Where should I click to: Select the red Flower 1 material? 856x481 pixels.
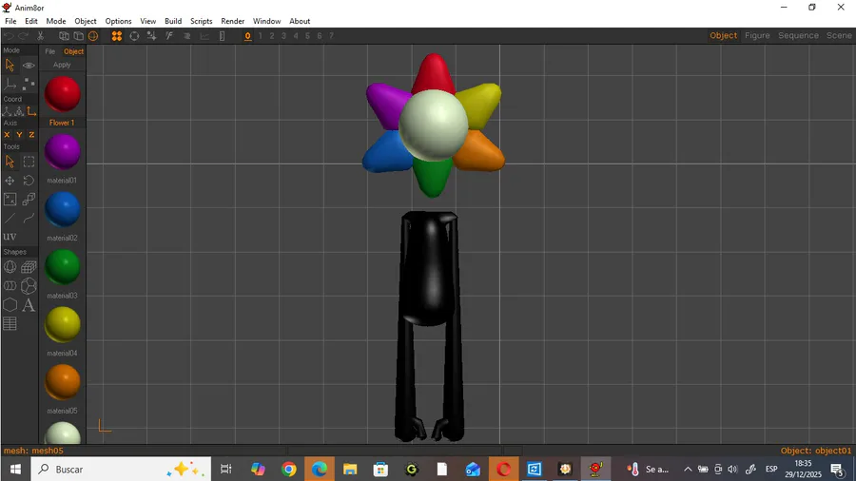pyautogui.click(x=62, y=94)
